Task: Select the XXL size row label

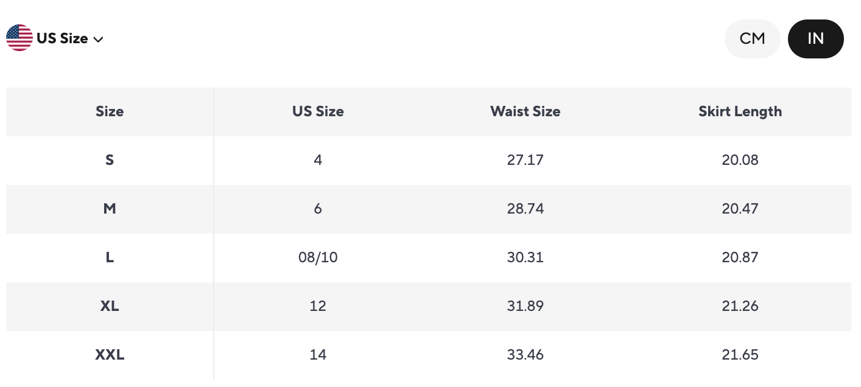Action: (x=110, y=355)
